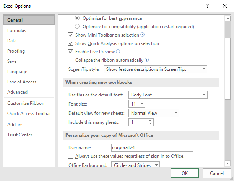Click the Collapse the ribbon info icon
This screenshot has width=234, height=181.
click(147, 60)
